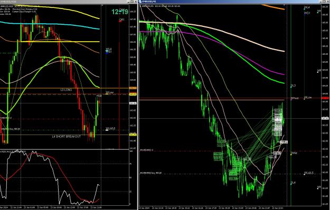Maximize the right XMRUSD,M1 chart window
This screenshot has height=210, width=330.
pos(325,2)
